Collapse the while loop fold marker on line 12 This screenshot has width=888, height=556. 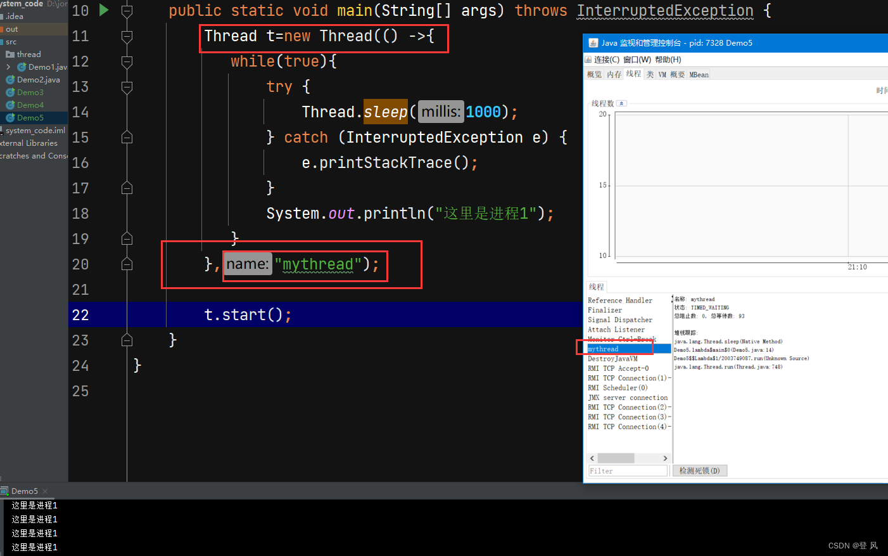[127, 61]
